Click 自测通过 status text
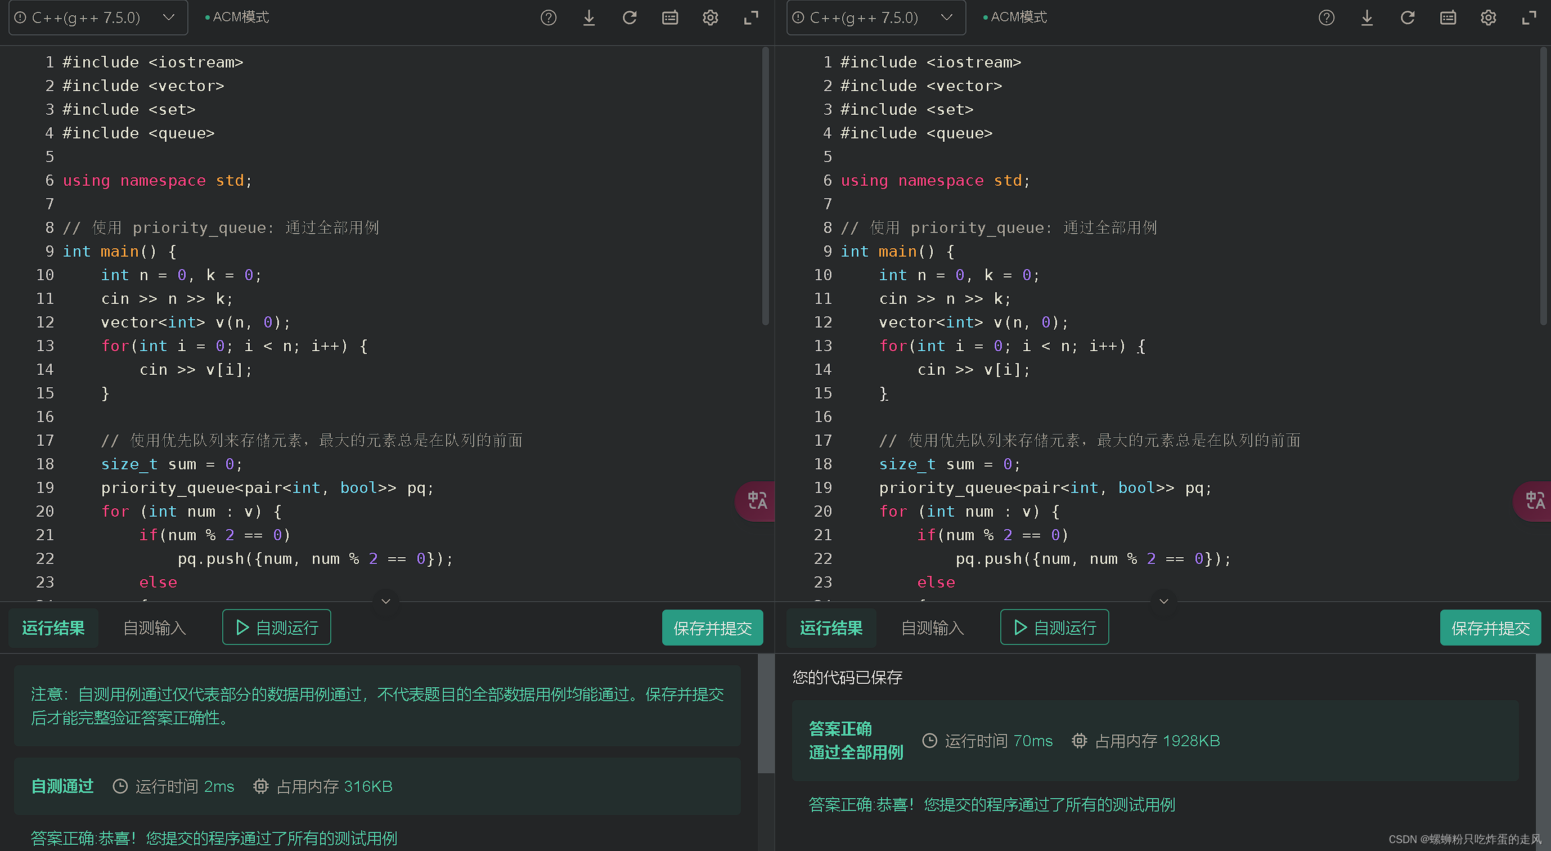The height and width of the screenshot is (851, 1551). click(62, 786)
